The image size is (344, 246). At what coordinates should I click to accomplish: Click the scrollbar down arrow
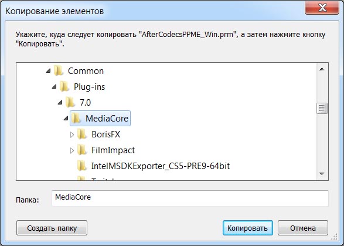pyautogui.click(x=322, y=174)
